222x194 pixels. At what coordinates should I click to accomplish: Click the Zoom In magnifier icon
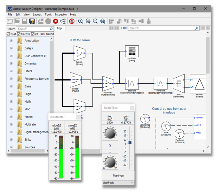click(x=81, y=21)
